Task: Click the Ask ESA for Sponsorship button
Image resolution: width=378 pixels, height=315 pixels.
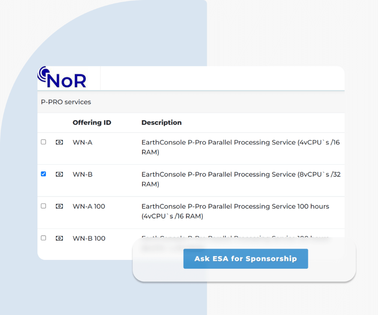Action: pyautogui.click(x=245, y=259)
